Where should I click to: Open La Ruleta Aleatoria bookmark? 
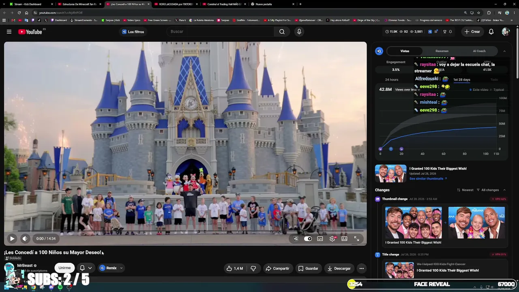pyautogui.click(x=202, y=20)
